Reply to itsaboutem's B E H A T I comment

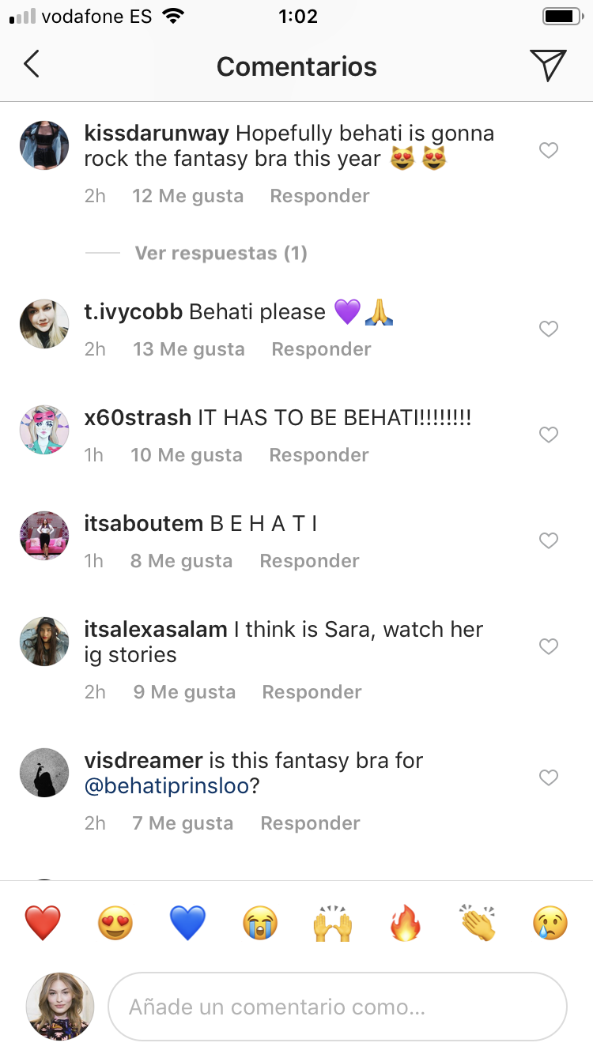tap(309, 561)
